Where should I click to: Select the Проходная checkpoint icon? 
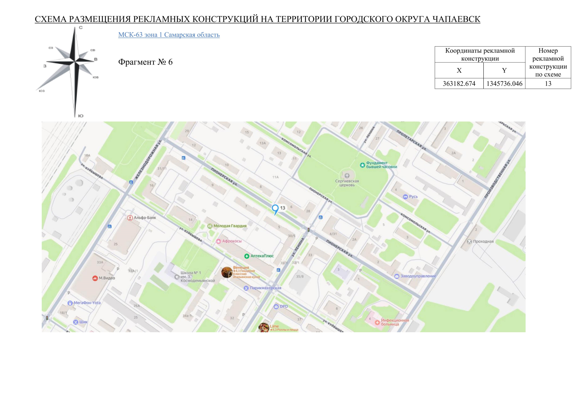469,241
